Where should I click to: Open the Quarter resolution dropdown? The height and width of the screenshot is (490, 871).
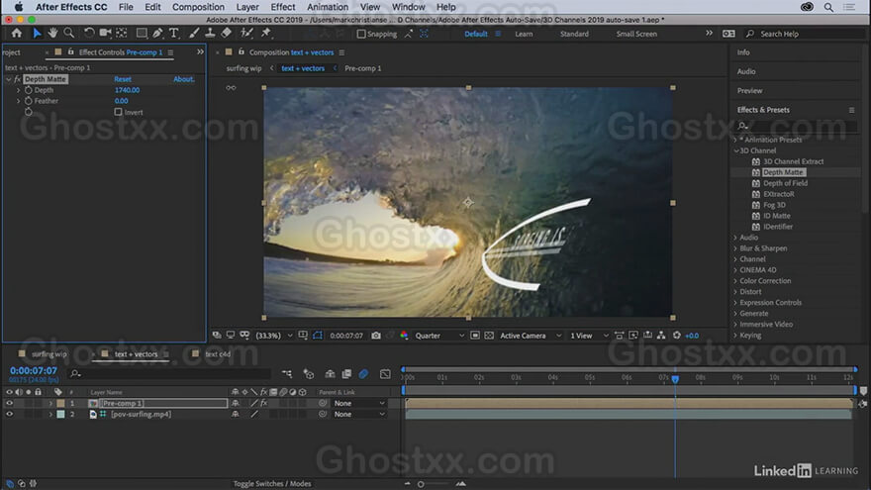[x=439, y=336]
